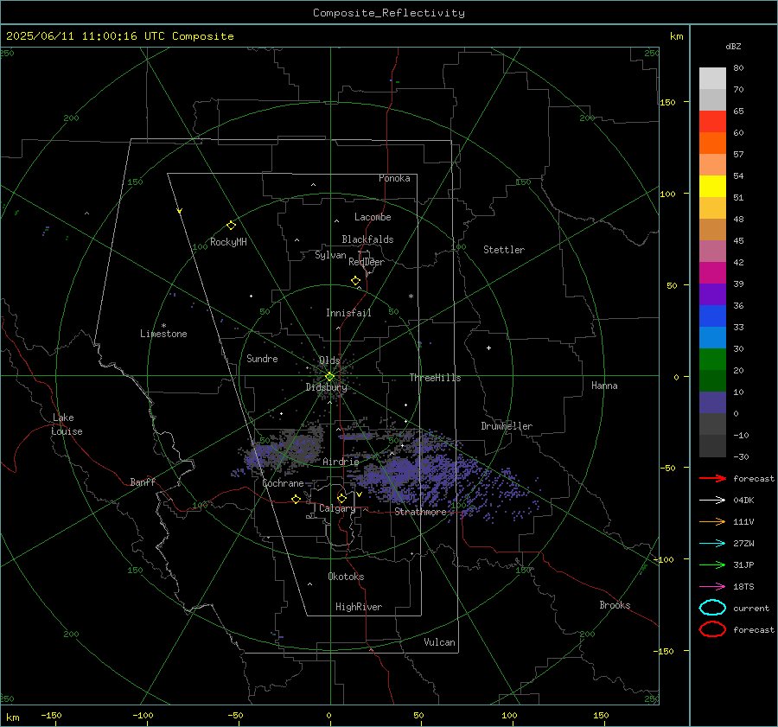778x727 pixels.
Task: Click the Vulcan city label
Action: point(439,642)
